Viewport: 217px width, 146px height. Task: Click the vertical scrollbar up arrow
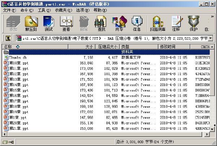coord(212,47)
